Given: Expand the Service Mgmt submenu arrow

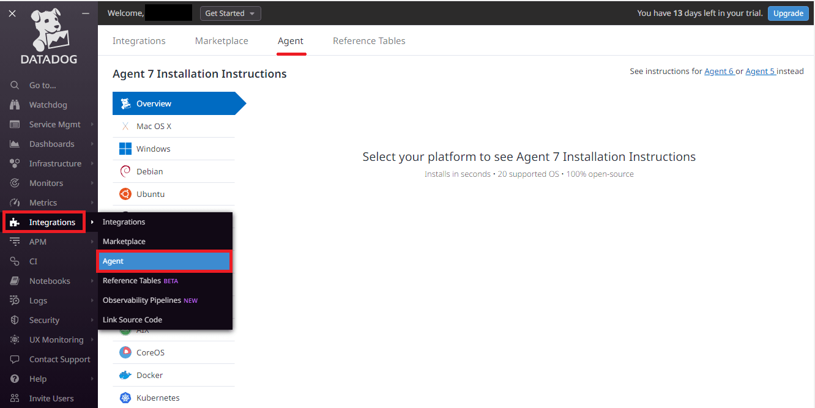Looking at the screenshot, I should [92, 124].
